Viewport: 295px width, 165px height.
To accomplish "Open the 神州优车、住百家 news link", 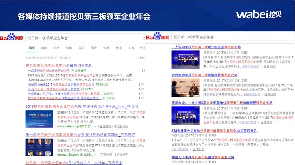I will (x=65, y=94).
